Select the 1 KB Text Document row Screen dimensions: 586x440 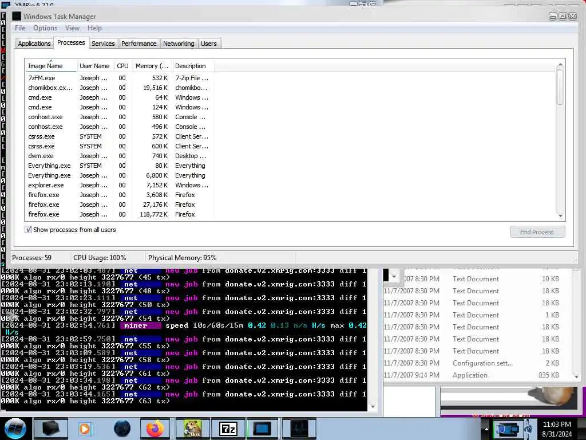pyautogui.click(x=472, y=315)
